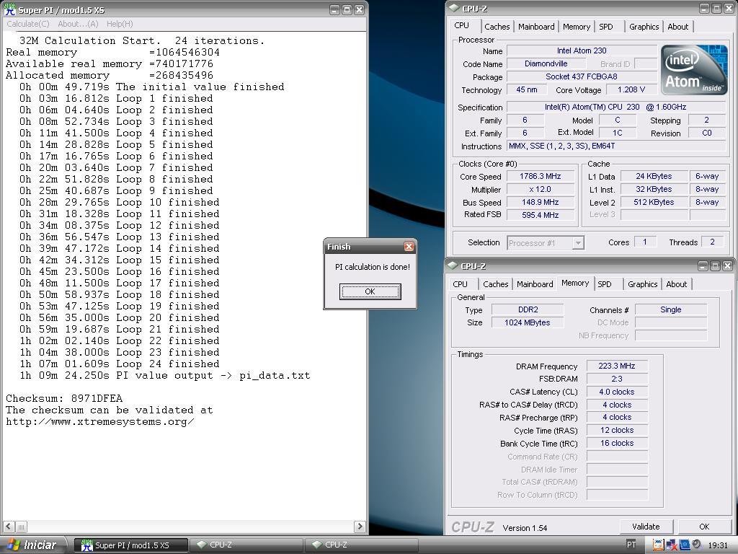
Task: Click the PT language indicator
Action: click(631, 544)
